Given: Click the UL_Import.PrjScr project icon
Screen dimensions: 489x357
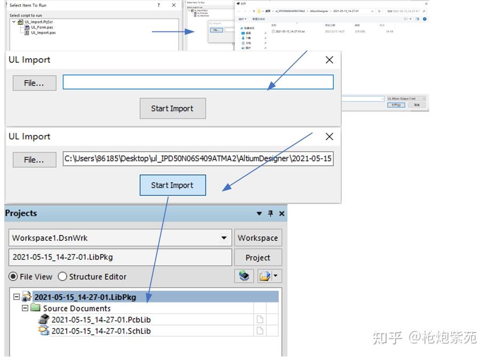Looking at the screenshot, I should [21, 22].
